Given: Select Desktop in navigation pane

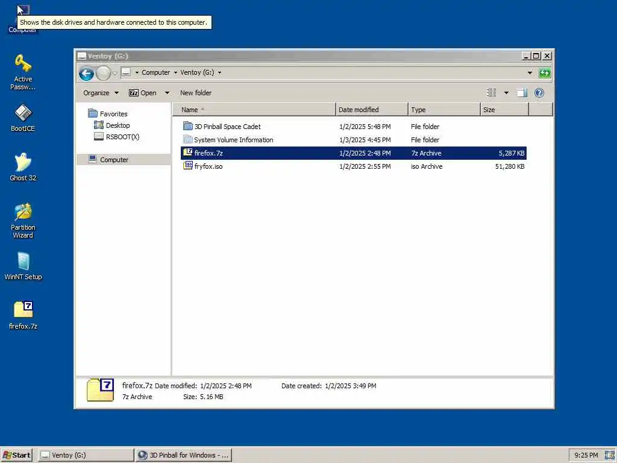Looking at the screenshot, I should [x=112, y=125].
